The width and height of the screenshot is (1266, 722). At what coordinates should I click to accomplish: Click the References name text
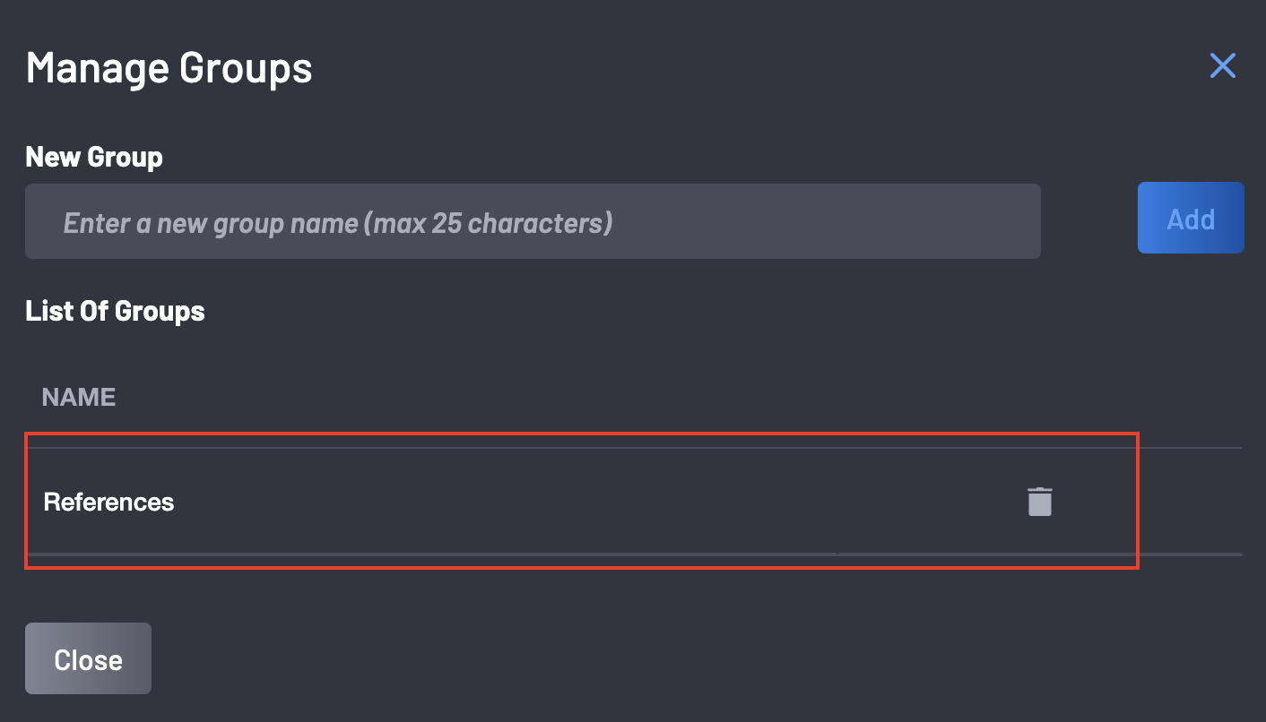coord(108,503)
